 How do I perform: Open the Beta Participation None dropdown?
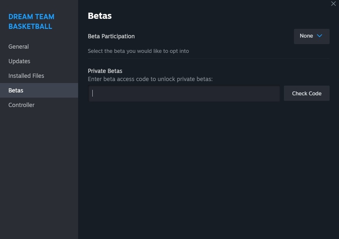tap(311, 36)
